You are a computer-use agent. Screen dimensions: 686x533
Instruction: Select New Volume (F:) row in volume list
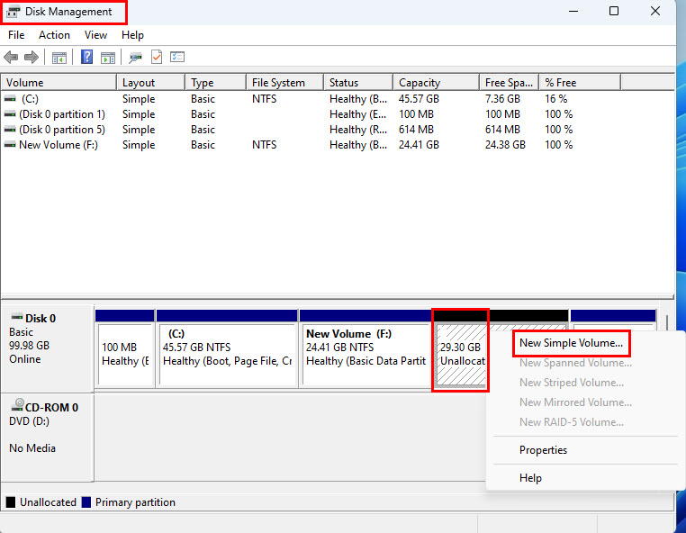click(57, 145)
